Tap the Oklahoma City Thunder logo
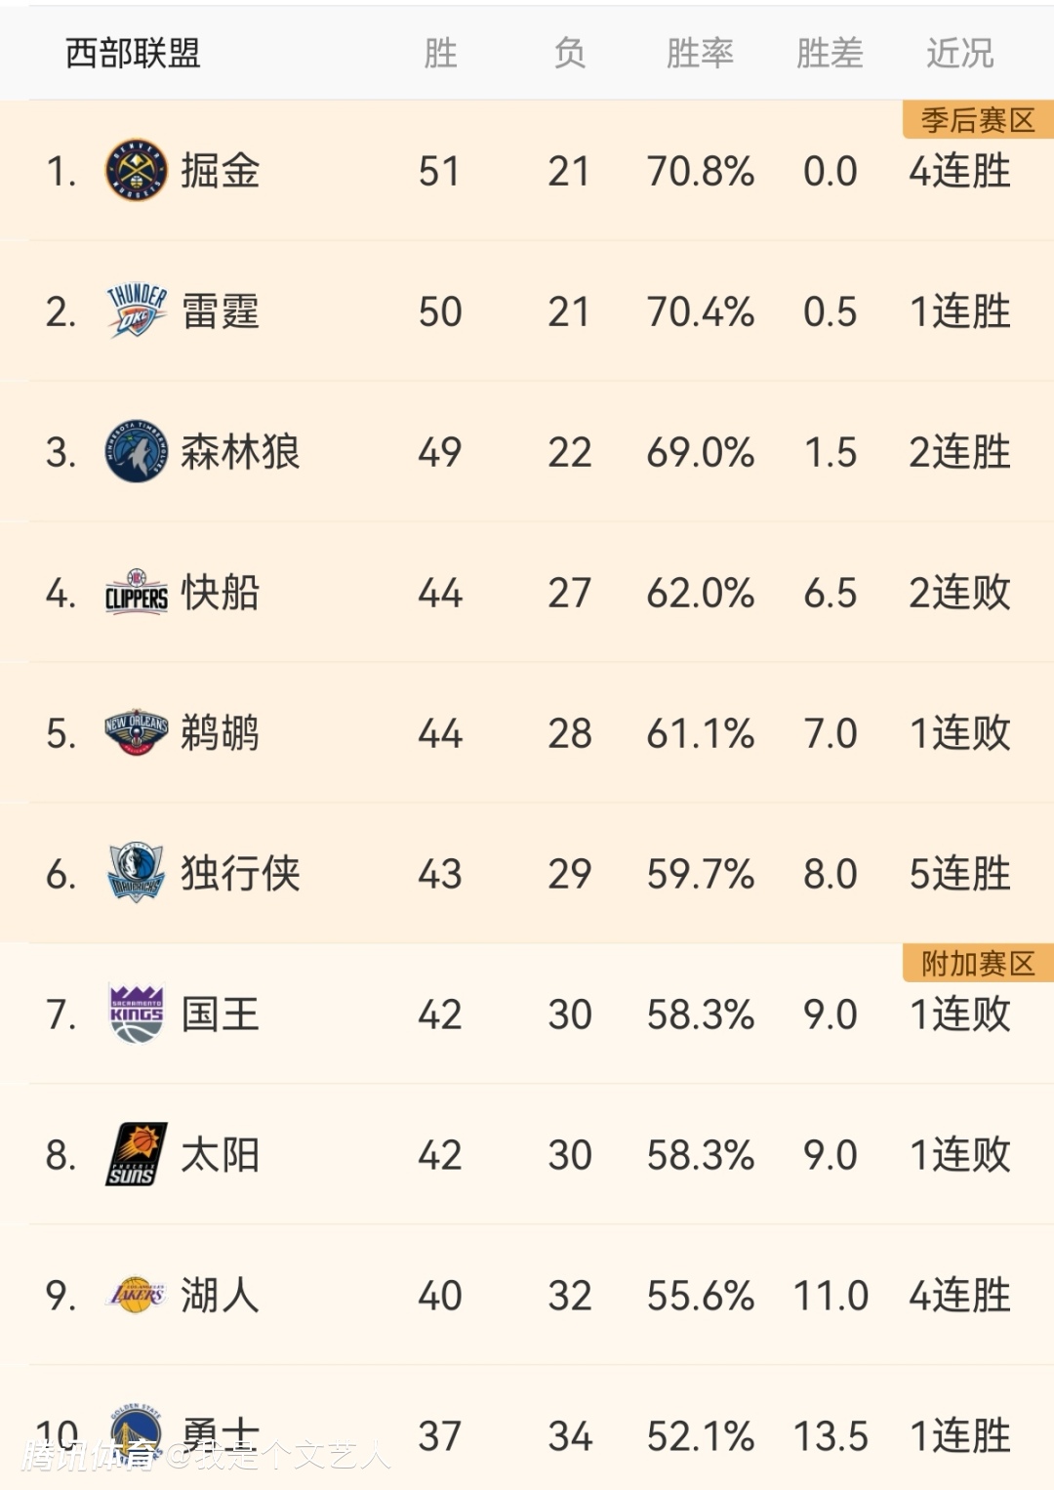This screenshot has height=1490, width=1054. (x=136, y=311)
